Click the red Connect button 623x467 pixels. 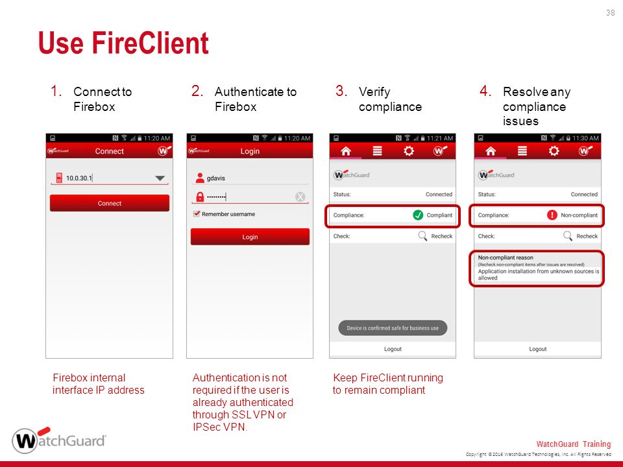[x=109, y=203]
